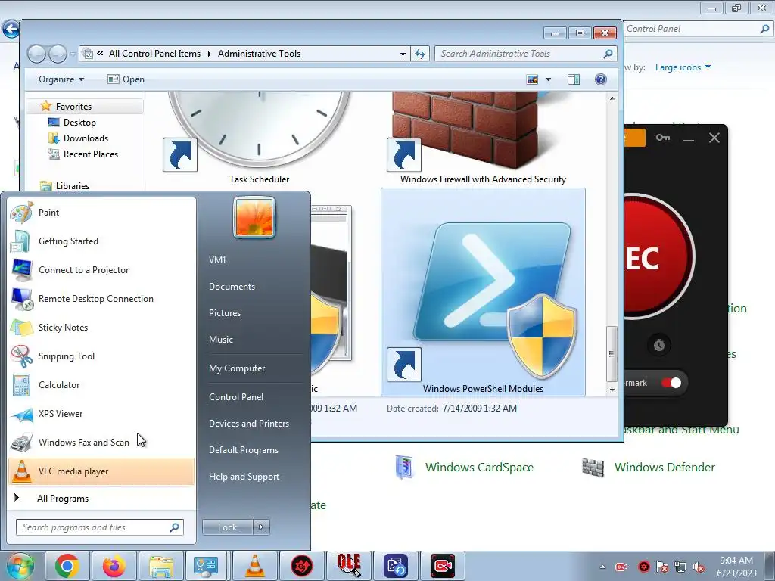Open Connect to a Projector
Image resolution: width=775 pixels, height=581 pixels.
click(101, 270)
